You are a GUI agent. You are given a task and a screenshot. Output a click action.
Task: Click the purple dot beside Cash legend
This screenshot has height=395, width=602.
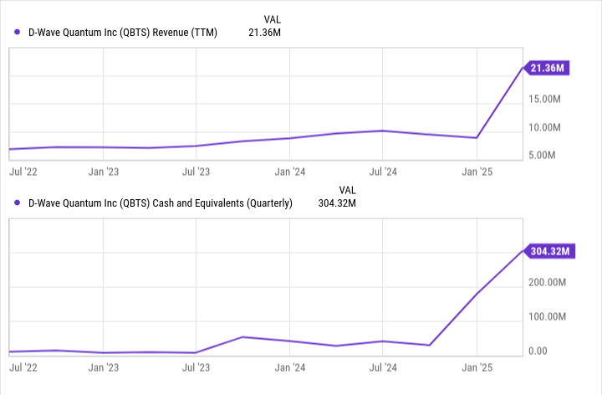17,203
